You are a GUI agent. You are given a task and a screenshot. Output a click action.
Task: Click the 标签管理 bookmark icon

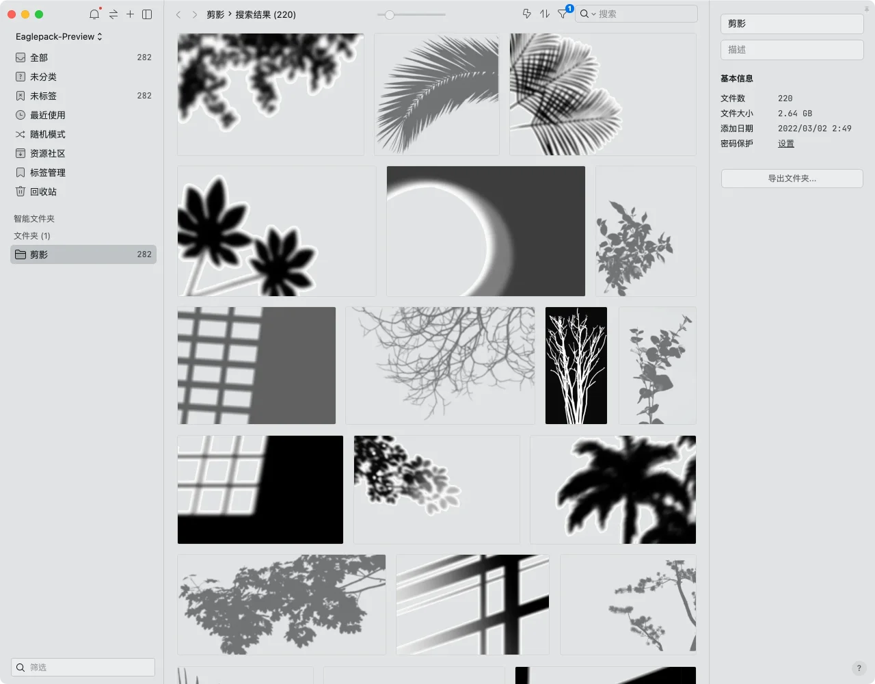point(21,172)
